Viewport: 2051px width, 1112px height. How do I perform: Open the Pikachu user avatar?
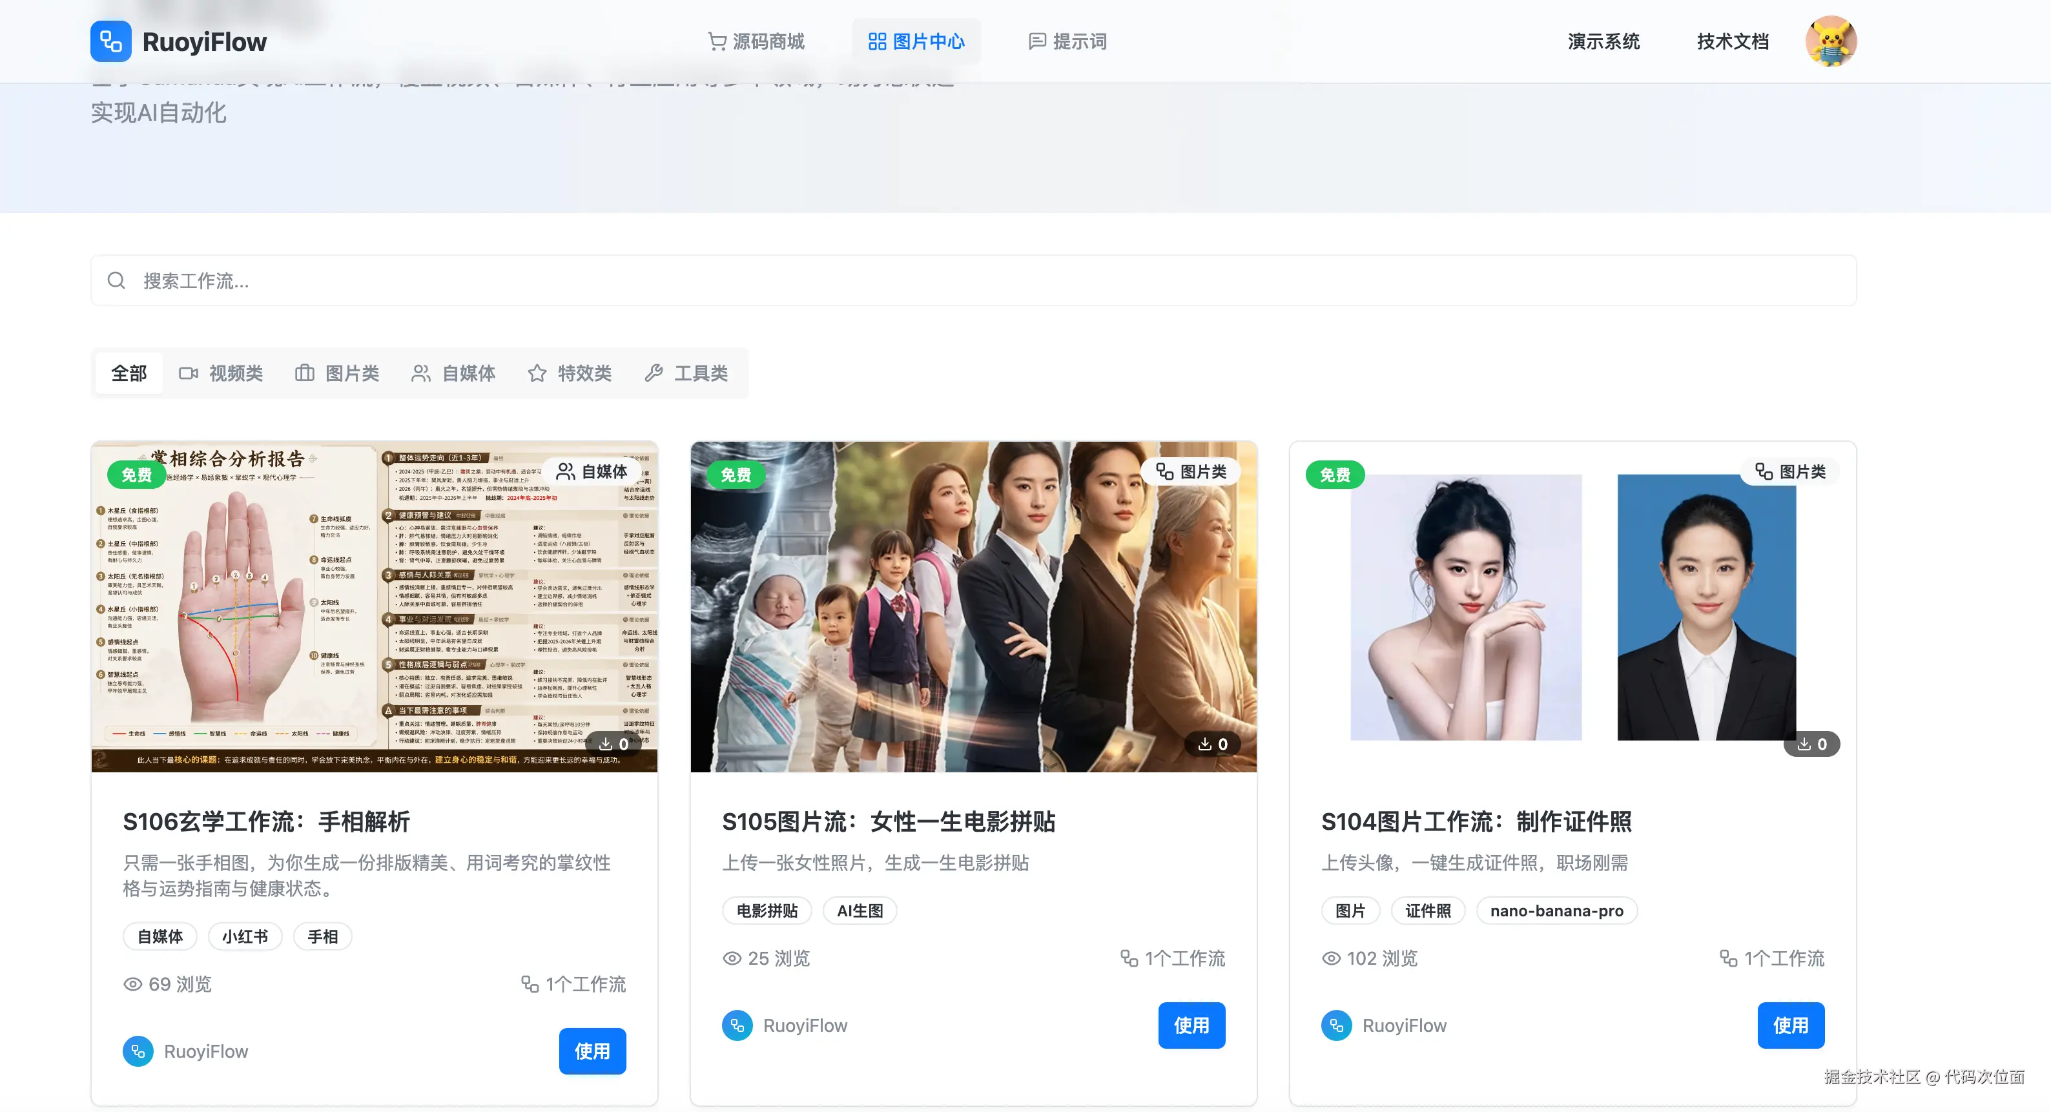click(x=1830, y=41)
